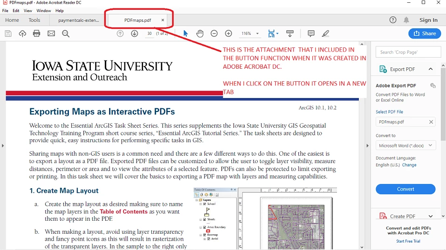
Task: Select the Highlight text pen tool
Action: pos(325,33)
